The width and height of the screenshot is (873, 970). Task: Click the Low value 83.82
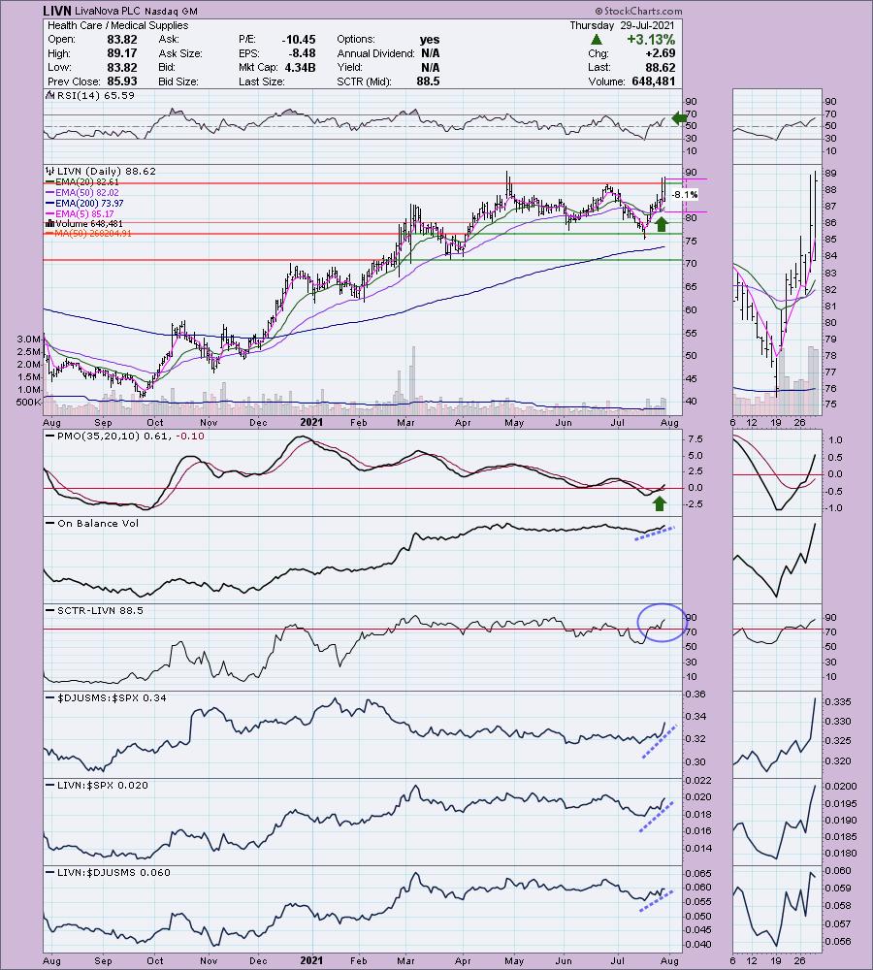[x=122, y=67]
